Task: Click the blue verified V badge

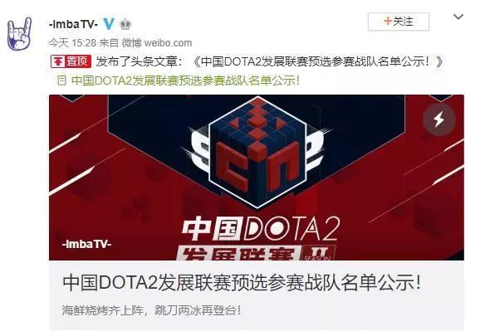Action: click(109, 23)
